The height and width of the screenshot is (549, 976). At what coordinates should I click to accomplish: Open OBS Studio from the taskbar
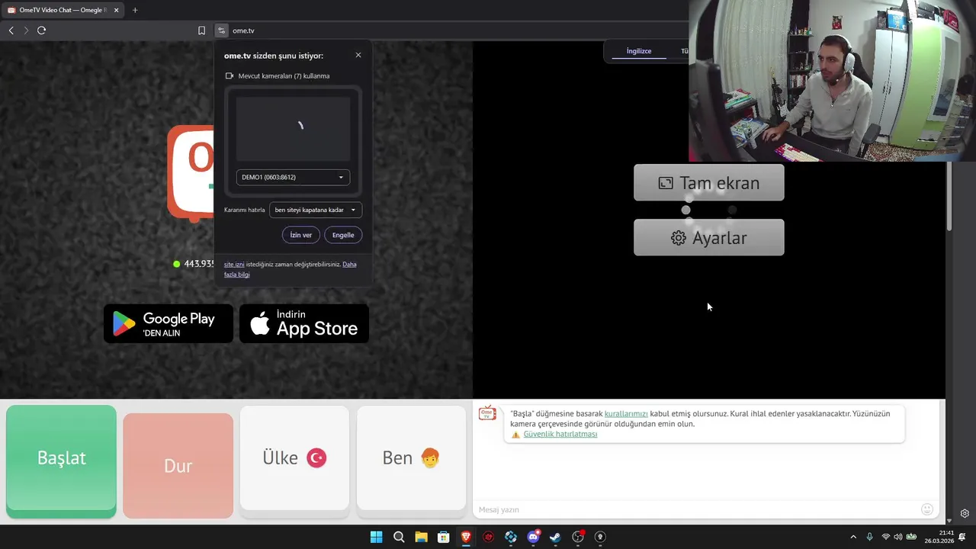click(x=578, y=537)
